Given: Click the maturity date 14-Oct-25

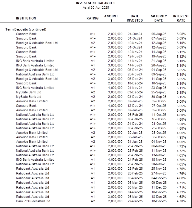Looking at the screenshot, I should (x=159, y=115).
